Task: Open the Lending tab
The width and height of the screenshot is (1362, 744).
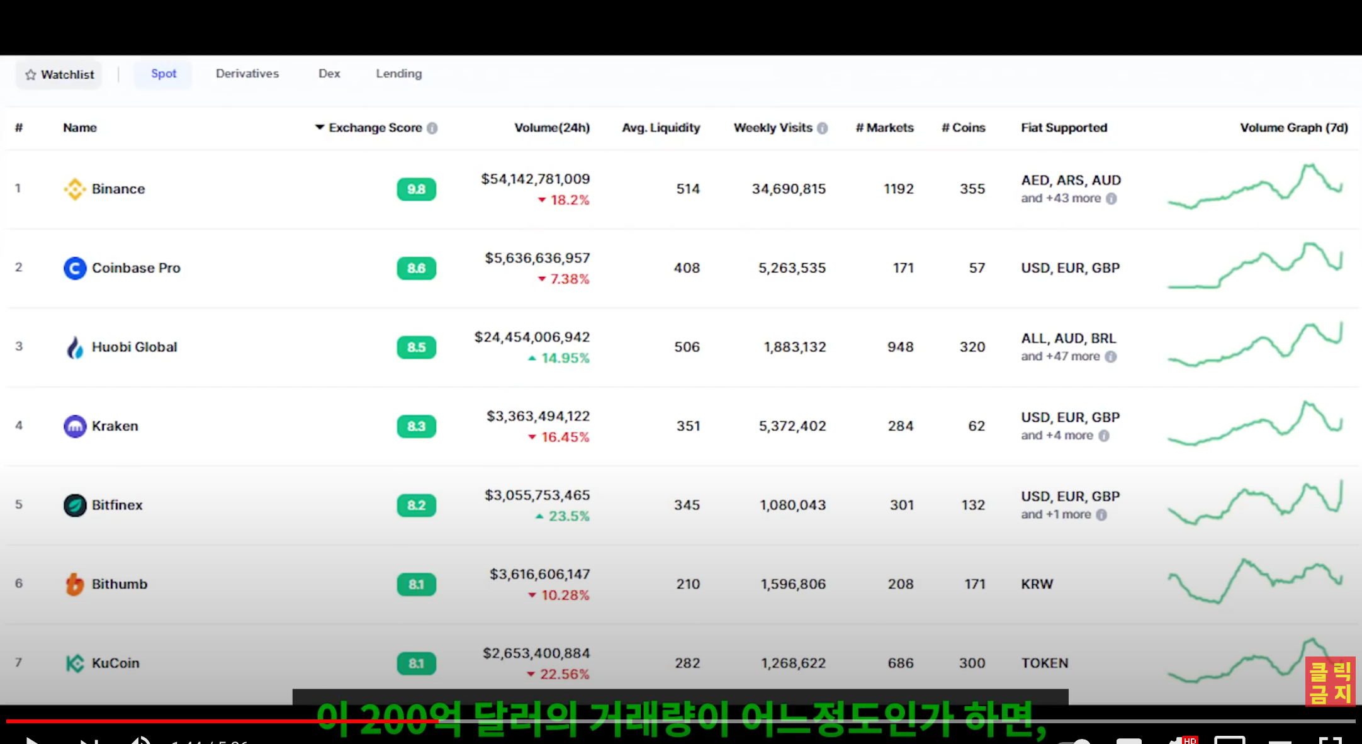Action: (399, 74)
